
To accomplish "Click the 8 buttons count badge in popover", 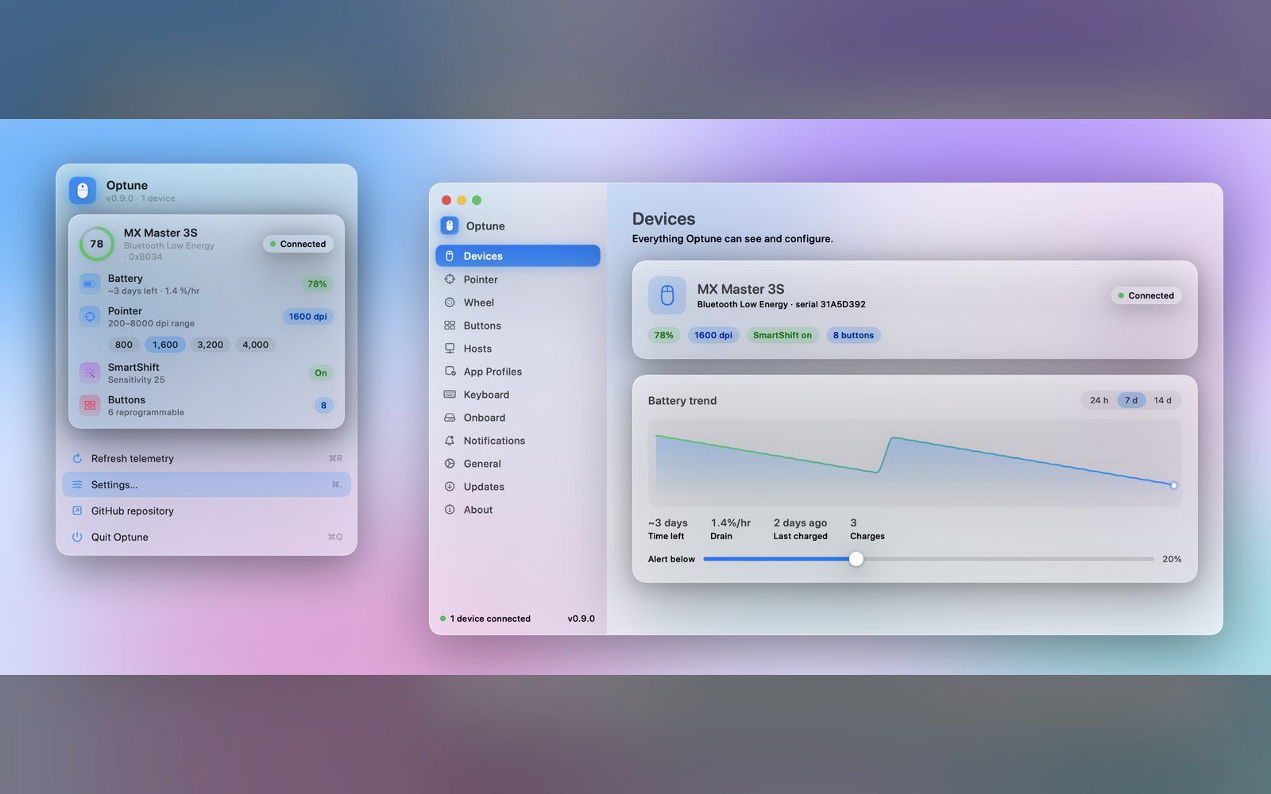I will 323,405.
